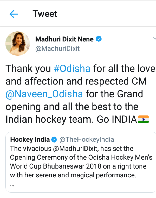Image resolution: width=156 pixels, height=198 pixels.
Task: Click Madhuri Dixit Nene's blue verified badge
Action: (x=99, y=39)
